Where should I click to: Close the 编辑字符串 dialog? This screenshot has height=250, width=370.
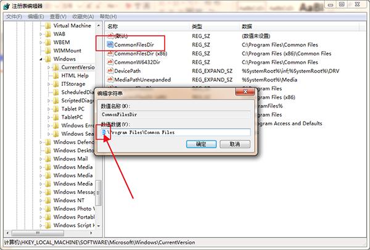tap(245, 91)
